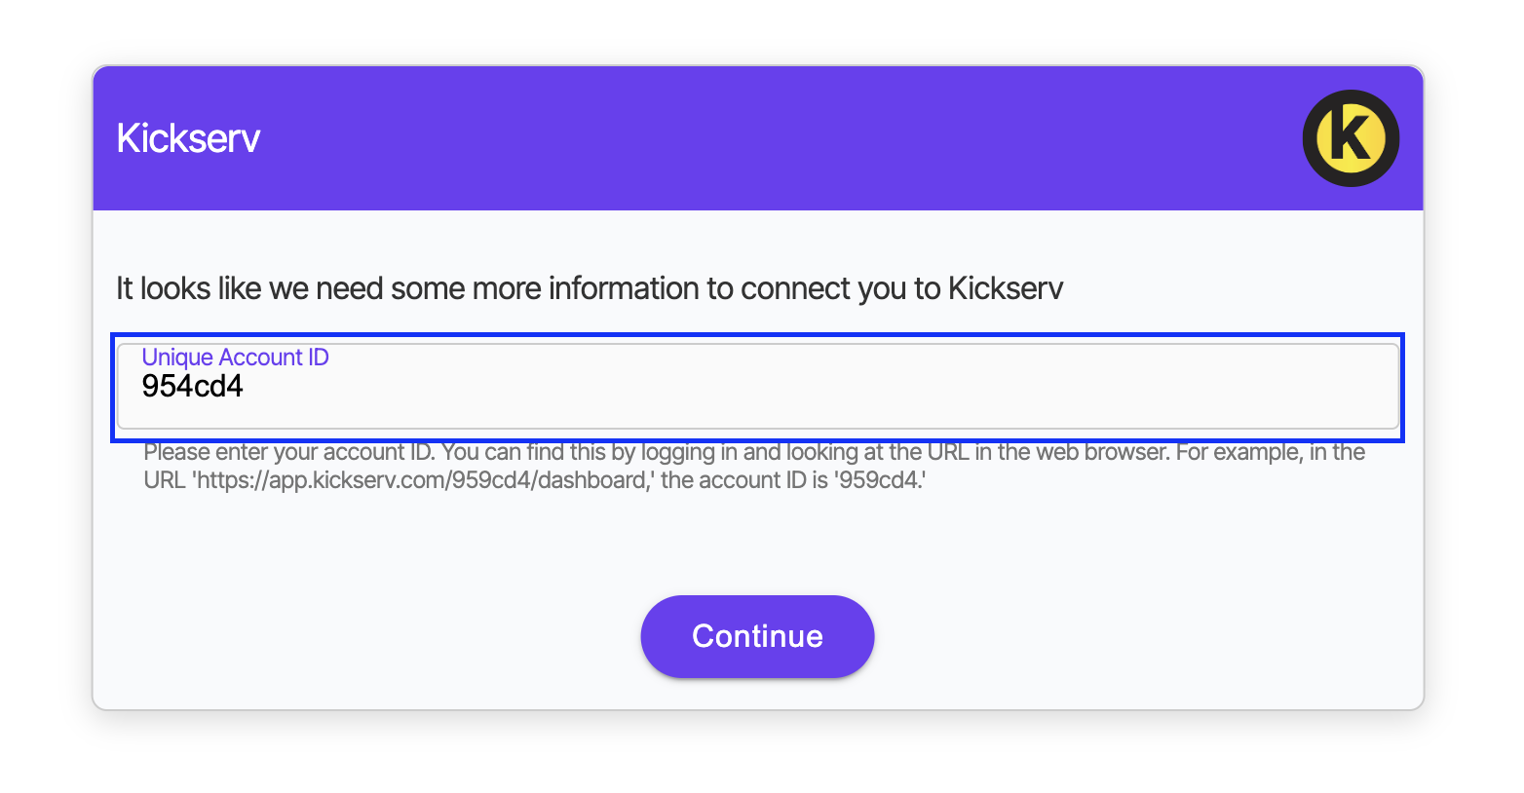Click the 'Unique Account ID' field label
Viewport: 1524px width, 793px height.
point(235,358)
